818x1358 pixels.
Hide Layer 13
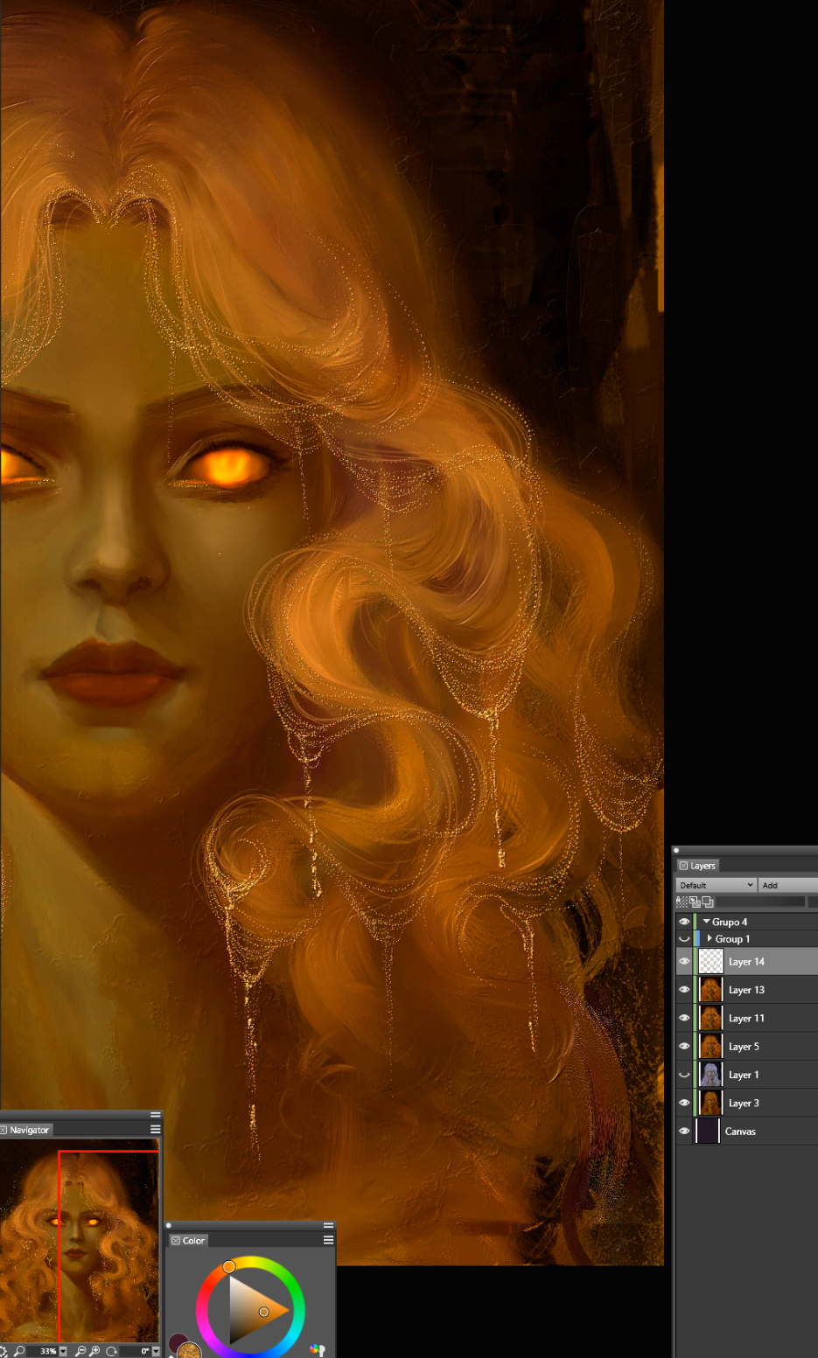click(684, 990)
